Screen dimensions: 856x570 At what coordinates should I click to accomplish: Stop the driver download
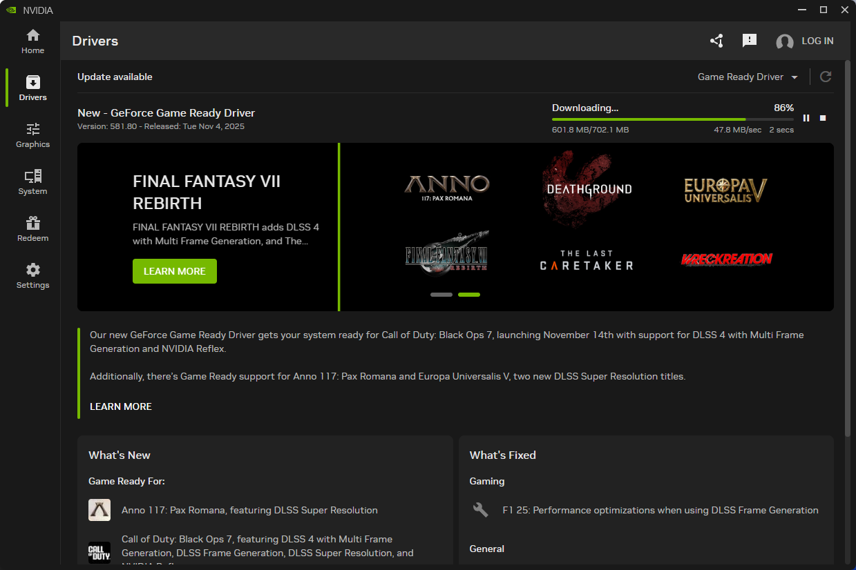(823, 118)
